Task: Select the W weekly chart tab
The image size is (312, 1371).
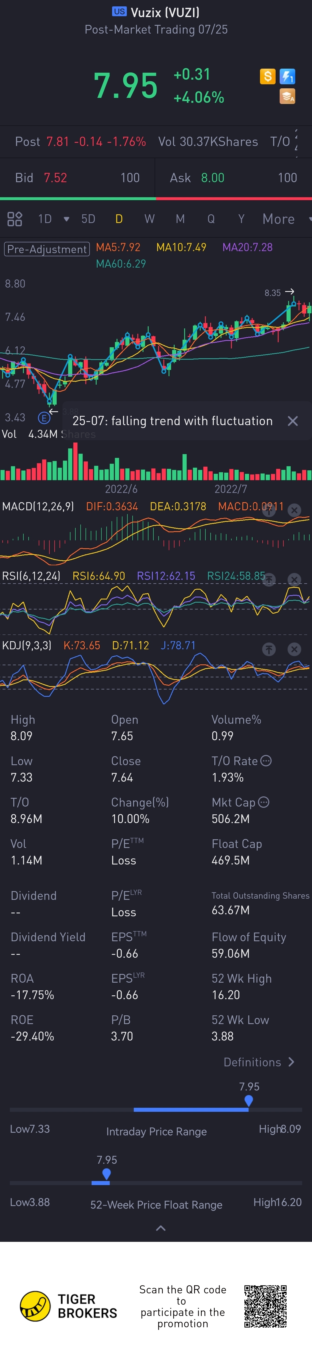Action: tap(150, 219)
